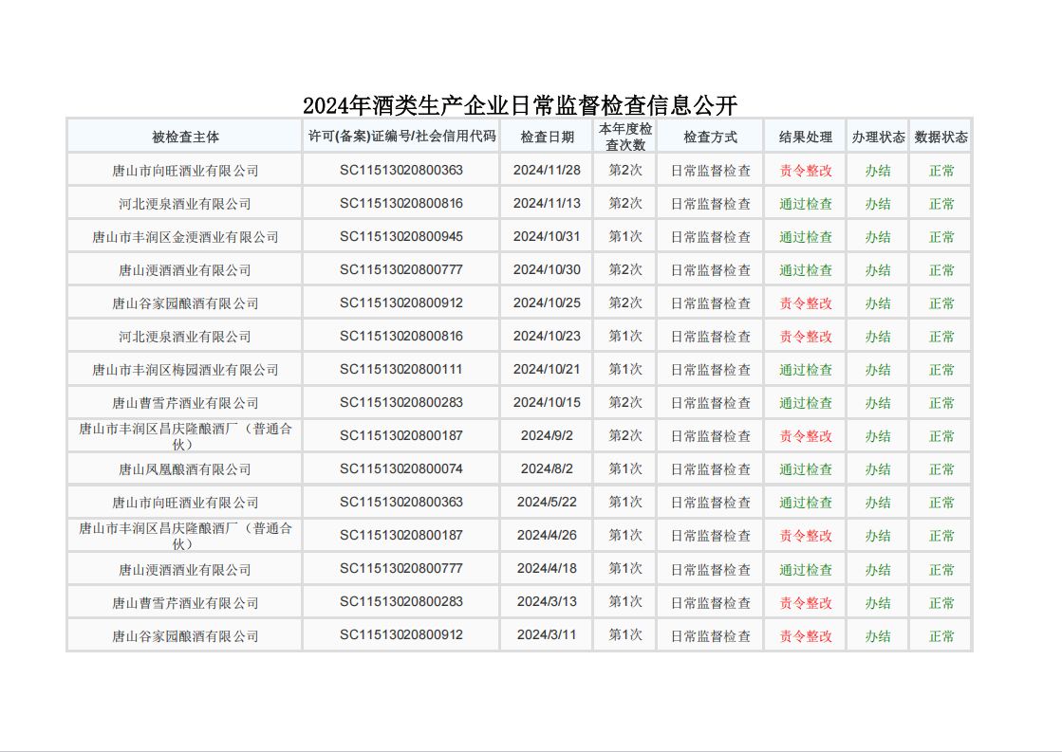This screenshot has width=1062, height=752.
Task: Click SC11513020800283 in the 2024/3/13 row
Action: pos(401,601)
